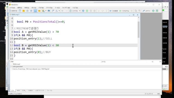Open the fx functions dropdown arrow
Screen dimensions: 174x98
point(59,11)
